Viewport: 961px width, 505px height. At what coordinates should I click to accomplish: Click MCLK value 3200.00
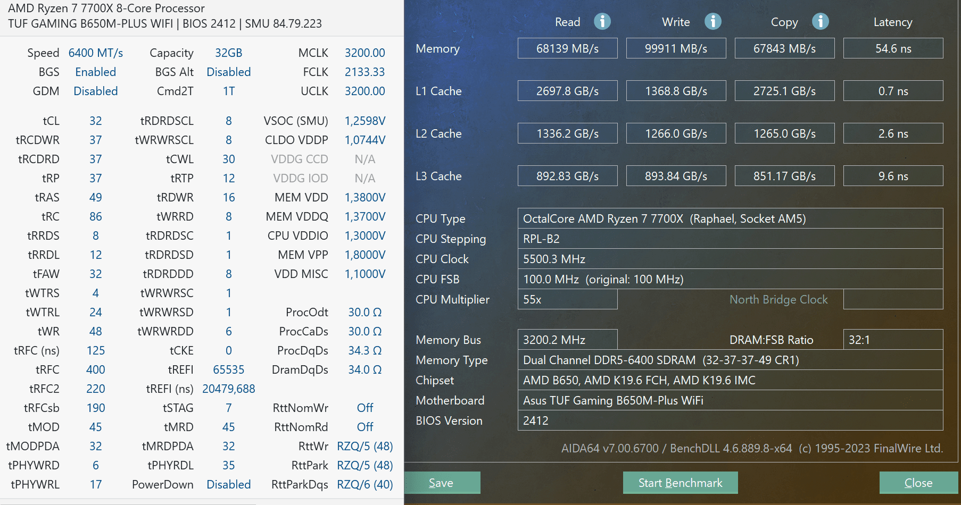[365, 53]
